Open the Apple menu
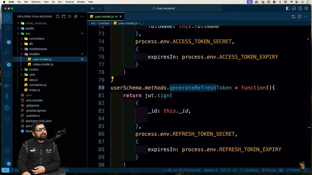 tap(4, 2)
